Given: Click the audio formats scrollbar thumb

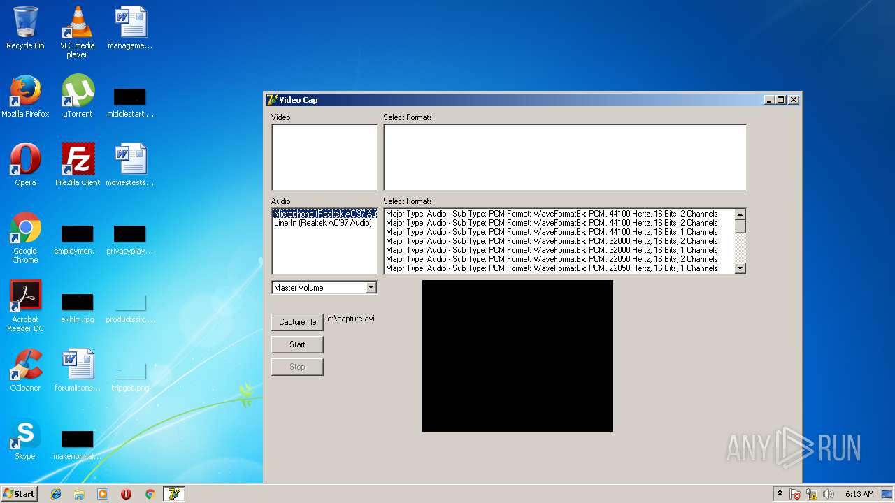Looking at the screenshot, I should [x=740, y=226].
